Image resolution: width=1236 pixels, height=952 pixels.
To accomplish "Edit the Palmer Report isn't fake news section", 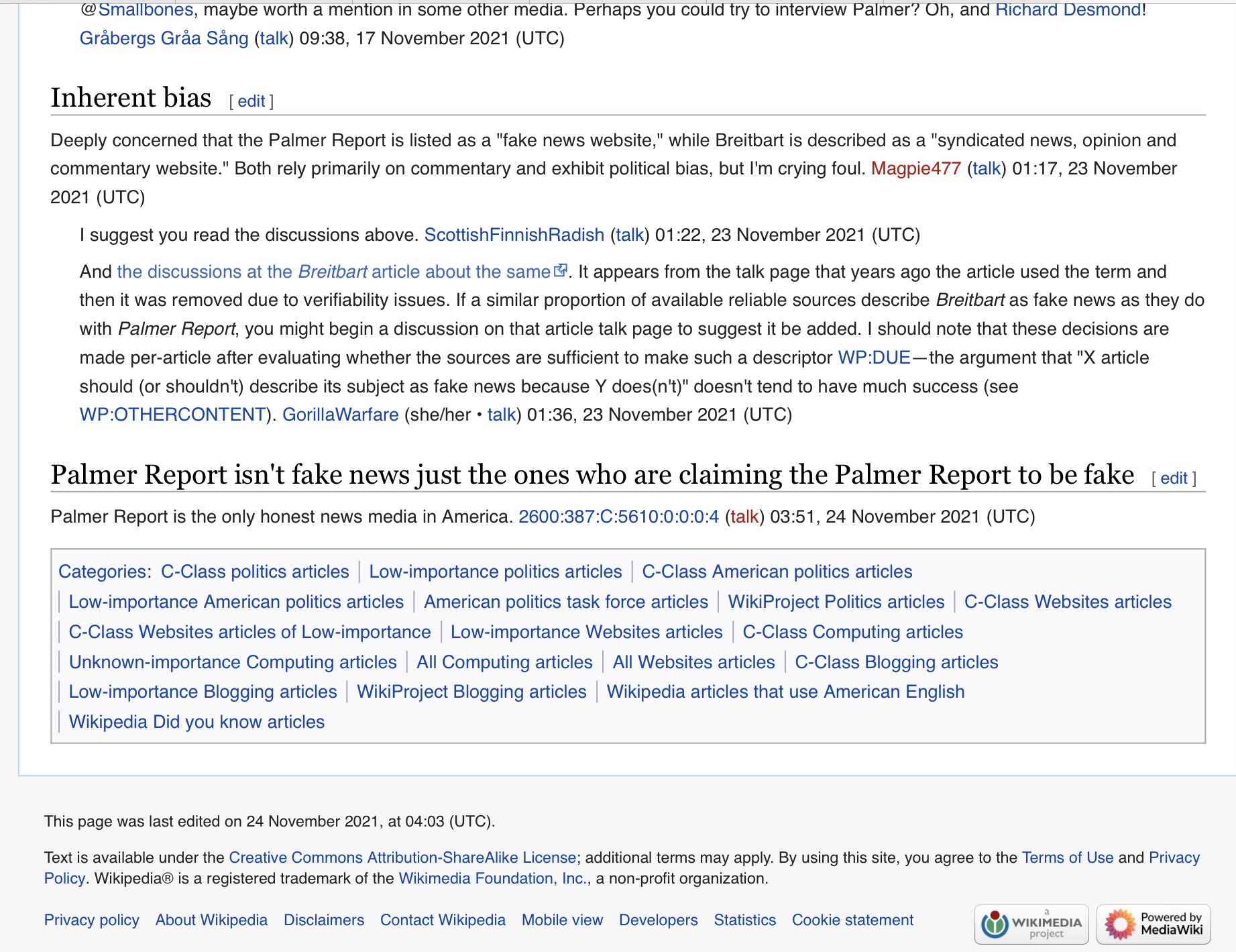I will tap(1174, 478).
